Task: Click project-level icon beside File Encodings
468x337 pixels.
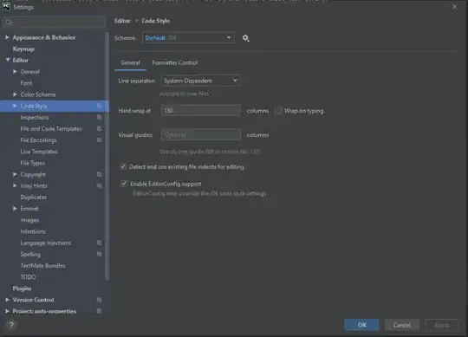Action: pos(99,140)
